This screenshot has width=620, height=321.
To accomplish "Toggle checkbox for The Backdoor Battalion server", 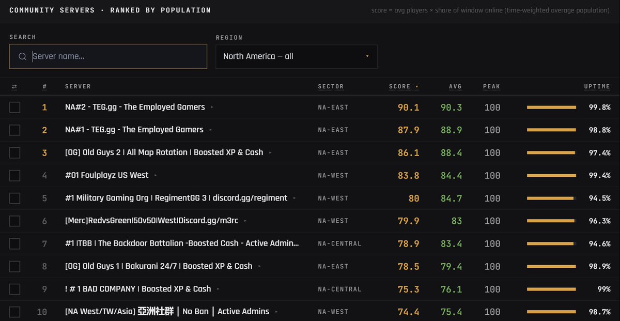I will click(x=14, y=244).
